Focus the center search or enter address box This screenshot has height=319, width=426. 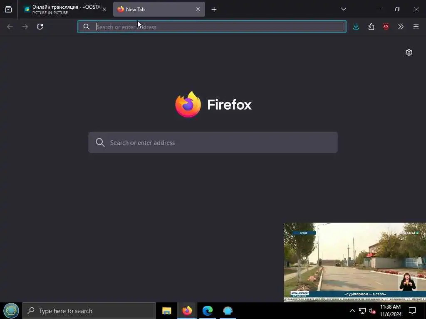click(213, 143)
